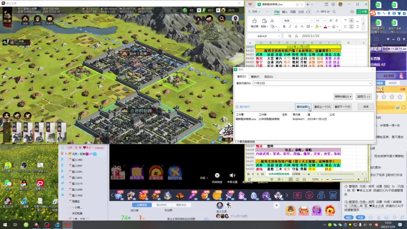Click the green 分享 share button
The width and height of the screenshot is (407, 229).
[362, 12]
